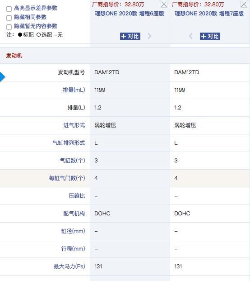Open the 最大马力(Ps) parameter link
This screenshot has height=281, width=250.
(x=69, y=267)
